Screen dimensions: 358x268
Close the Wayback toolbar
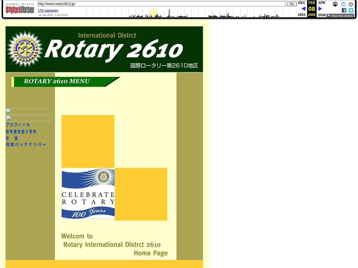[x=351, y=4]
